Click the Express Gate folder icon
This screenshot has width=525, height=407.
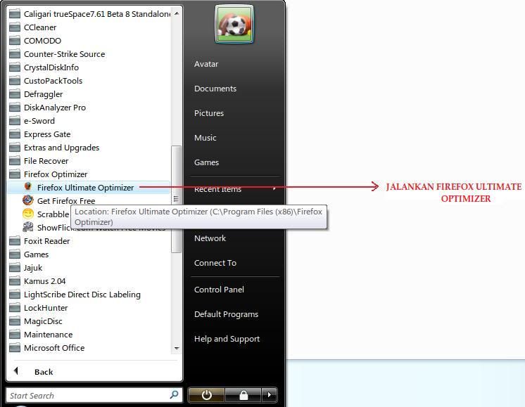(x=15, y=134)
